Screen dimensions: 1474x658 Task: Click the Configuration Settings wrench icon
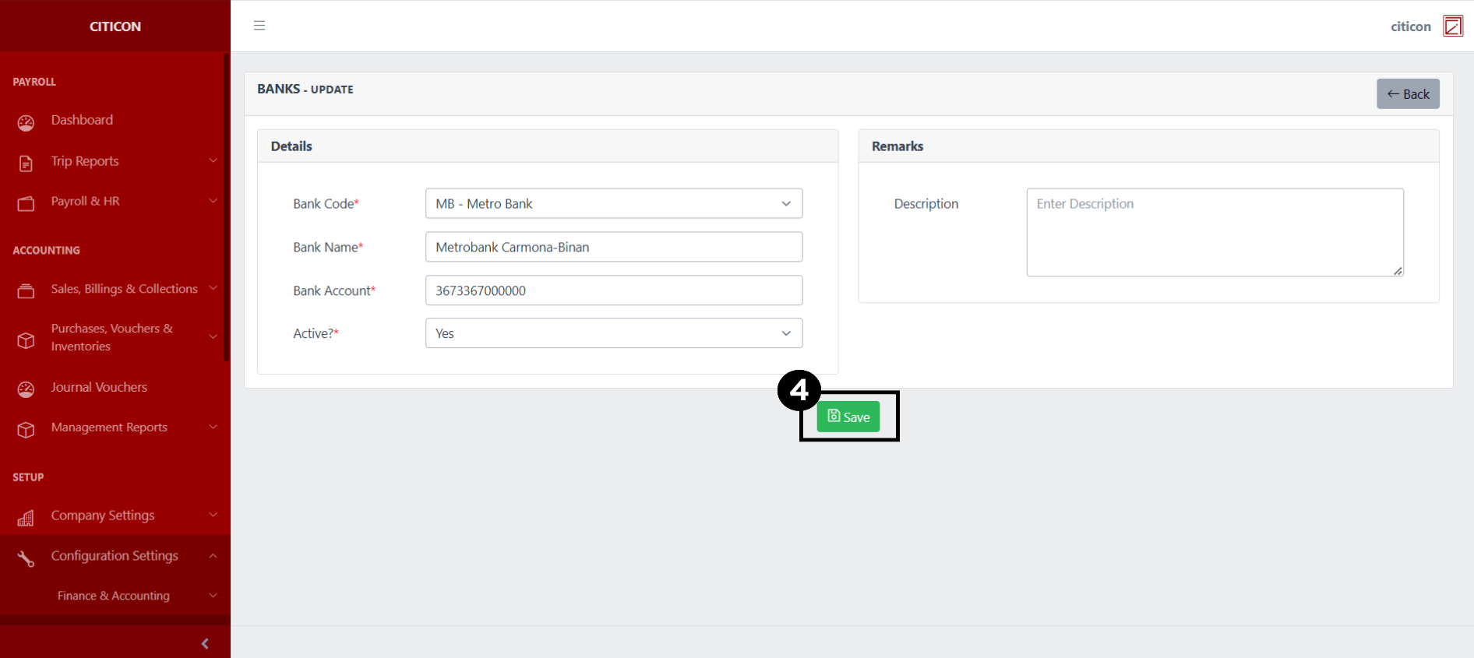[x=26, y=558]
